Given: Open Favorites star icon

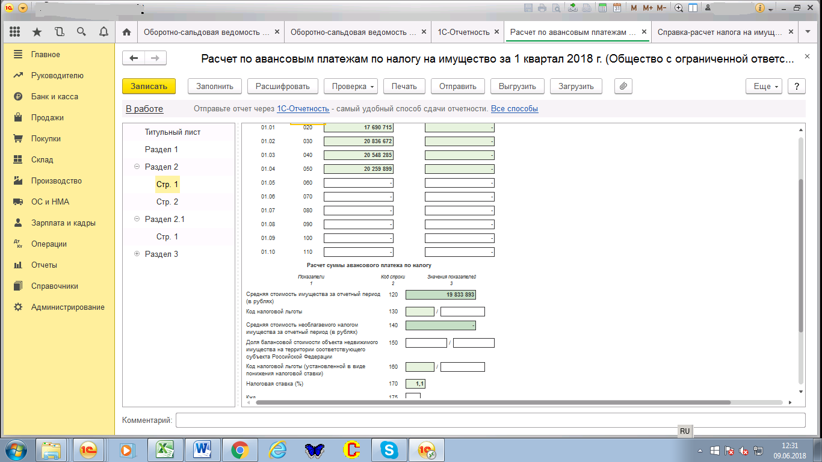Looking at the screenshot, I should 37,32.
